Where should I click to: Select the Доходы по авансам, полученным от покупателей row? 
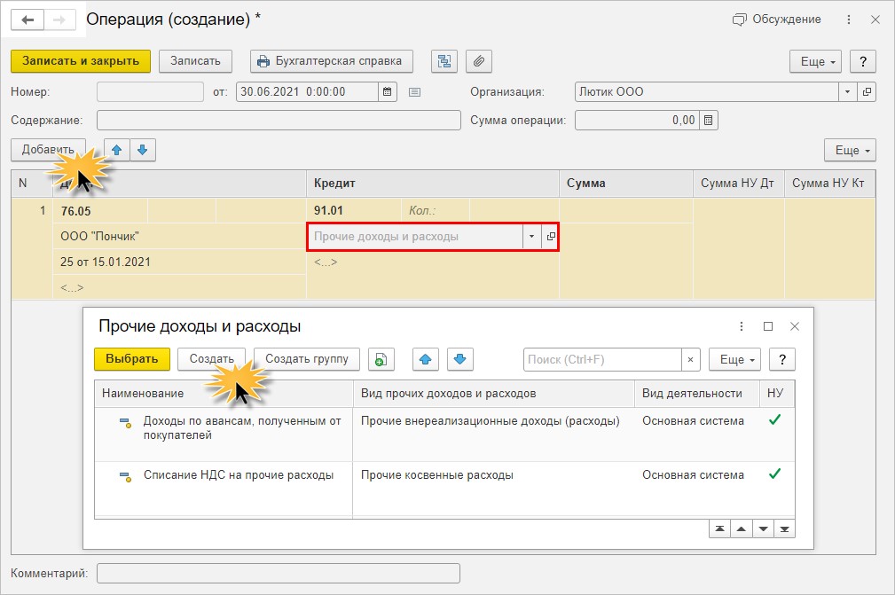coord(444,435)
